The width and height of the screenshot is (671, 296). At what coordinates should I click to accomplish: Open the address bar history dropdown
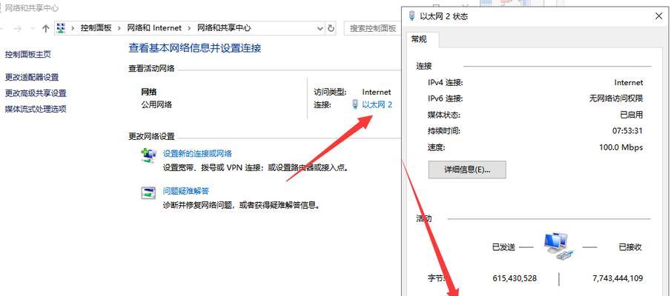[x=320, y=28]
